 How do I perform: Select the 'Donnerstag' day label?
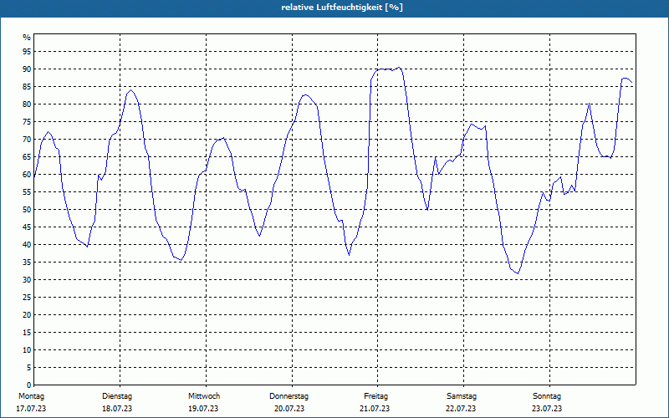289,396
